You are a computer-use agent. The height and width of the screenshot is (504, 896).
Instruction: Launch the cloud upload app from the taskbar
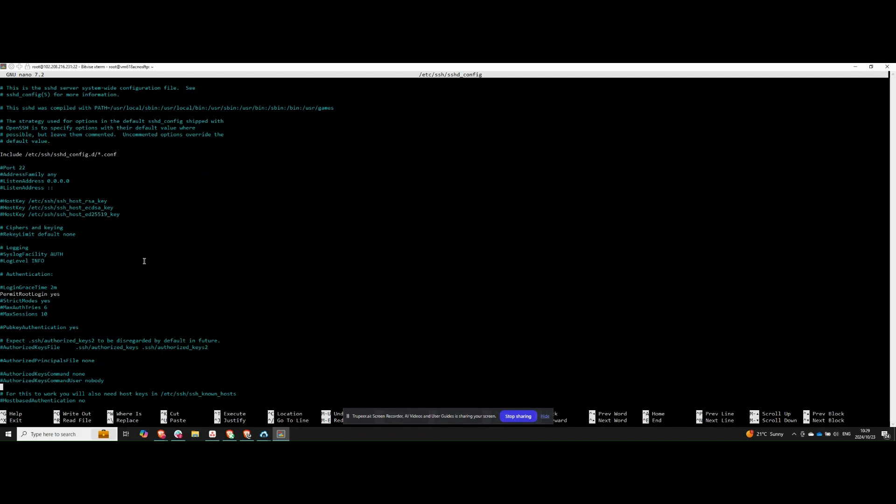point(263,434)
